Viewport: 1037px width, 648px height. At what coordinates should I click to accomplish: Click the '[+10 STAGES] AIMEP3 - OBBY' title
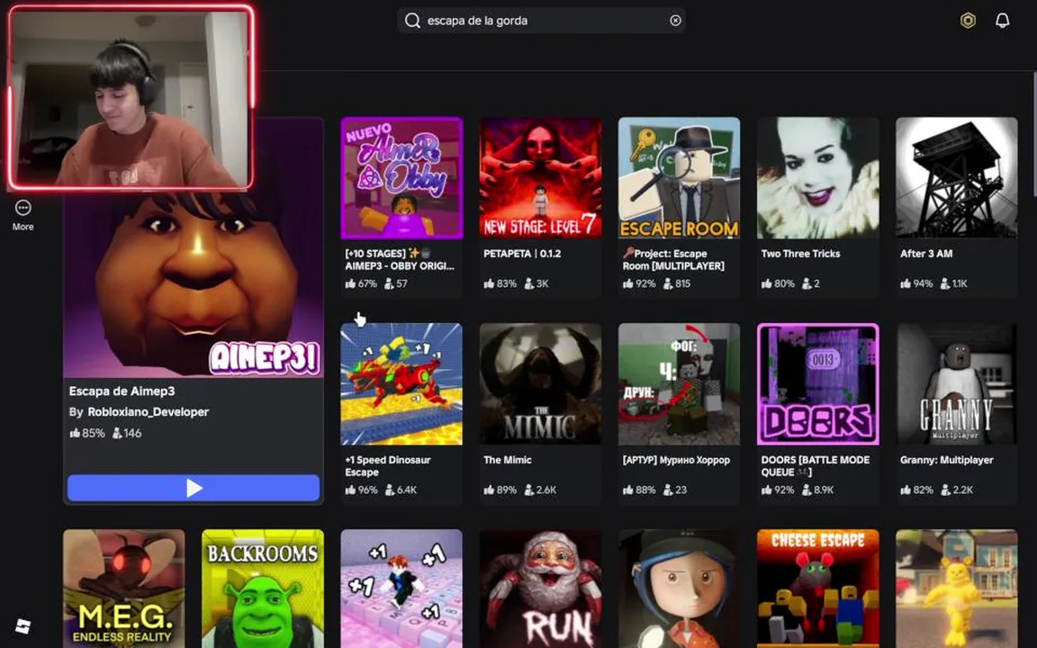click(x=400, y=260)
